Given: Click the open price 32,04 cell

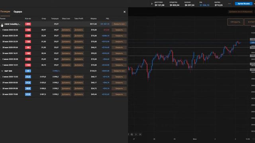Looking at the screenshot, I should click(x=43, y=36).
